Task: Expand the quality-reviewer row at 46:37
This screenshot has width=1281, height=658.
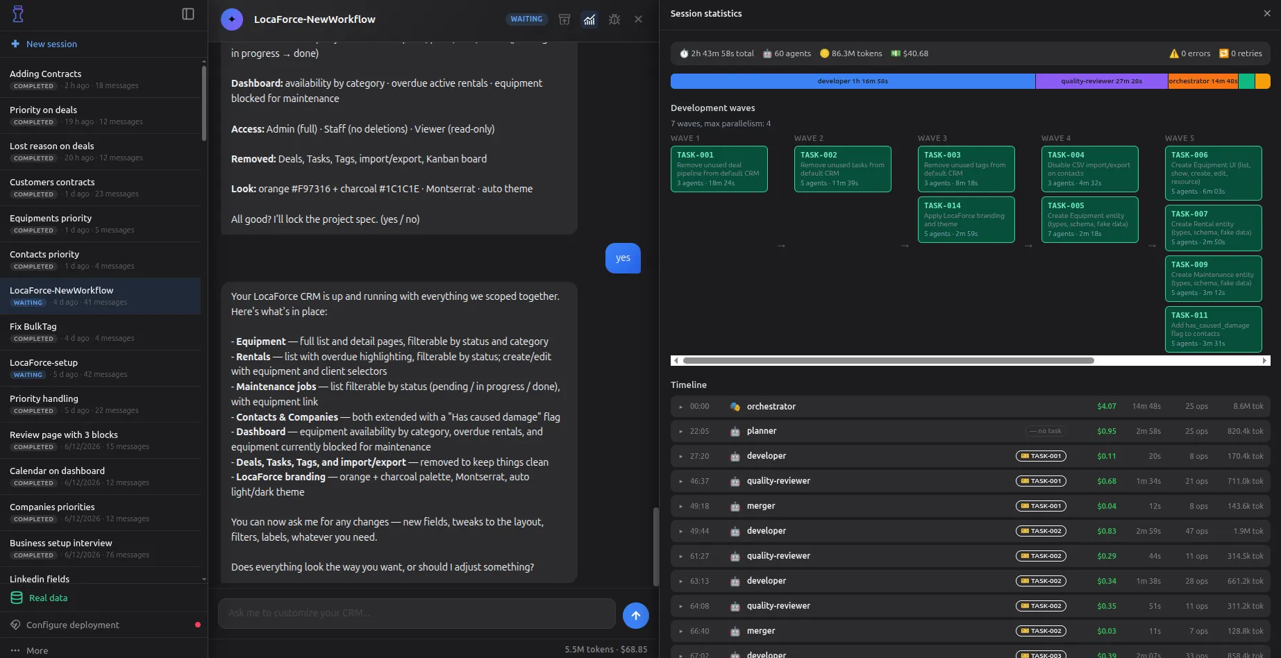Action: point(681,482)
